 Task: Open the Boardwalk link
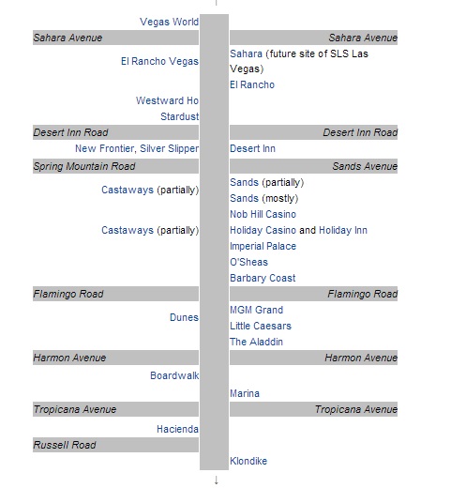coord(174,375)
